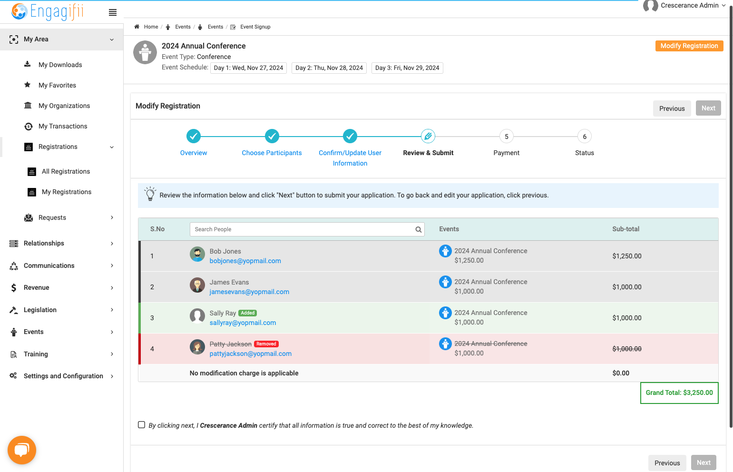The image size is (733, 472).
Task: Click the Review & Submit step circle
Action: click(428, 137)
